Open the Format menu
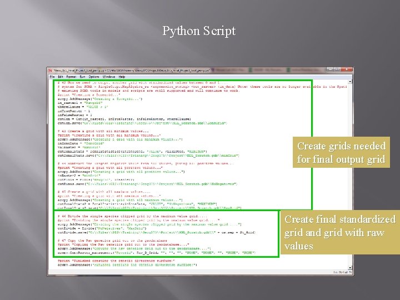 click(x=71, y=77)
